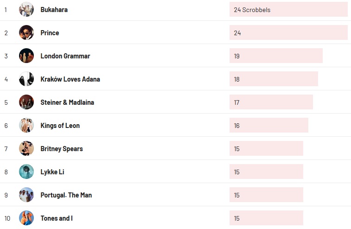Click Portugal. The Man avatar image
This screenshot has height=229, width=351.
26,195
